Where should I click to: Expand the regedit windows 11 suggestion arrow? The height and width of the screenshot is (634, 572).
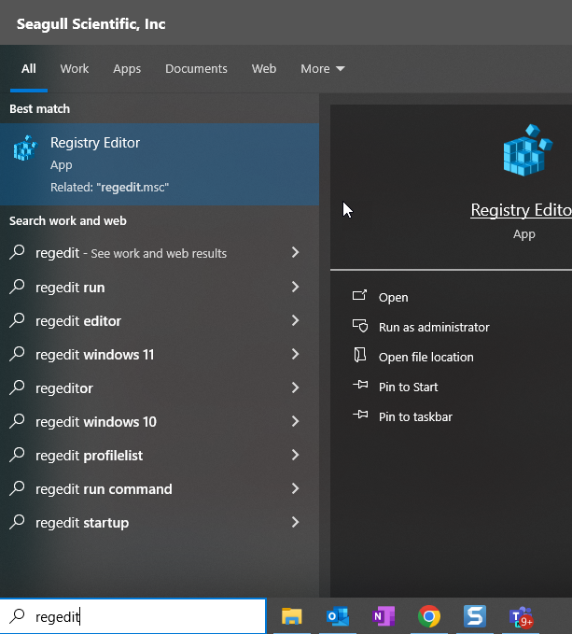pyautogui.click(x=295, y=354)
